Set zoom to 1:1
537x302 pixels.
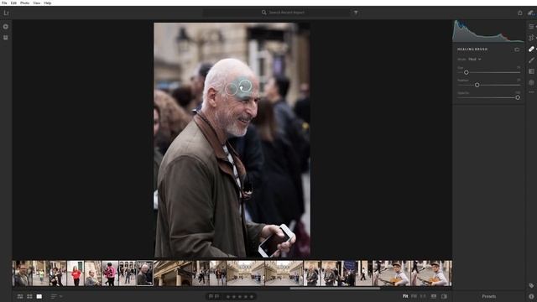tap(423, 296)
